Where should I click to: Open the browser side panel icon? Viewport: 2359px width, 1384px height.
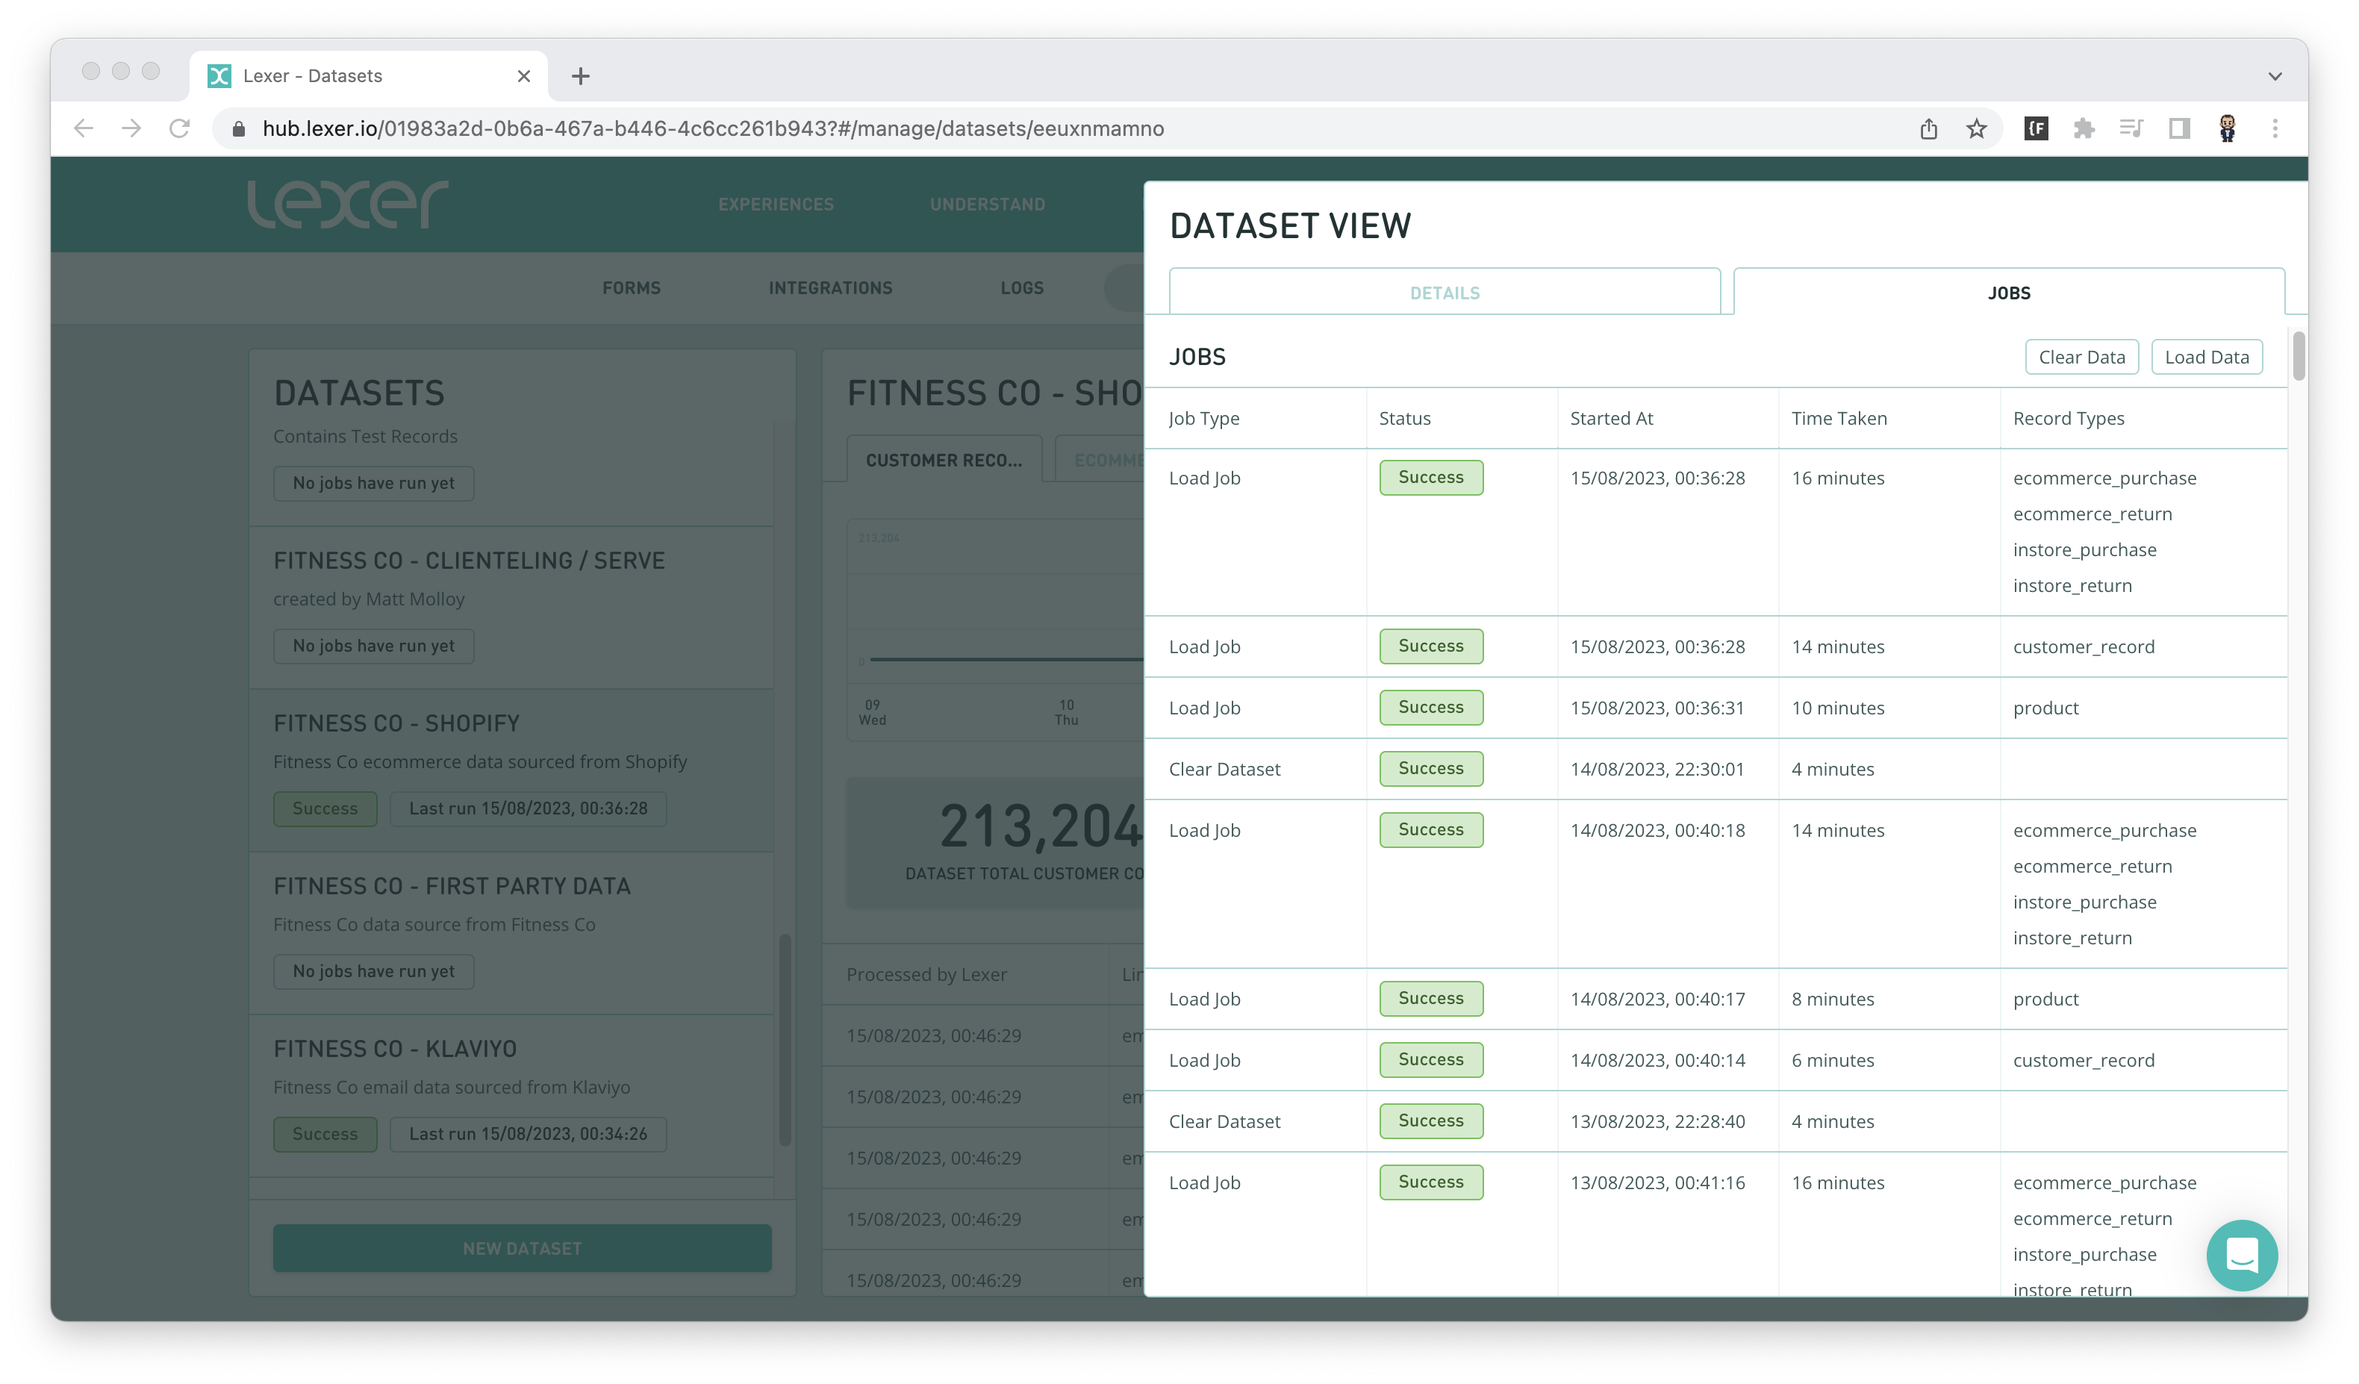(x=2179, y=128)
